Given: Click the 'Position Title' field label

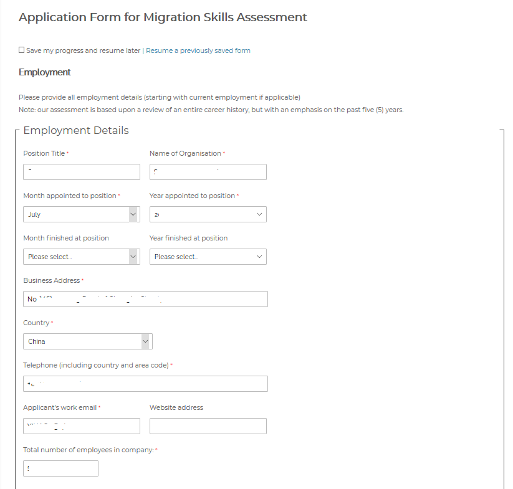Looking at the screenshot, I should point(44,153).
